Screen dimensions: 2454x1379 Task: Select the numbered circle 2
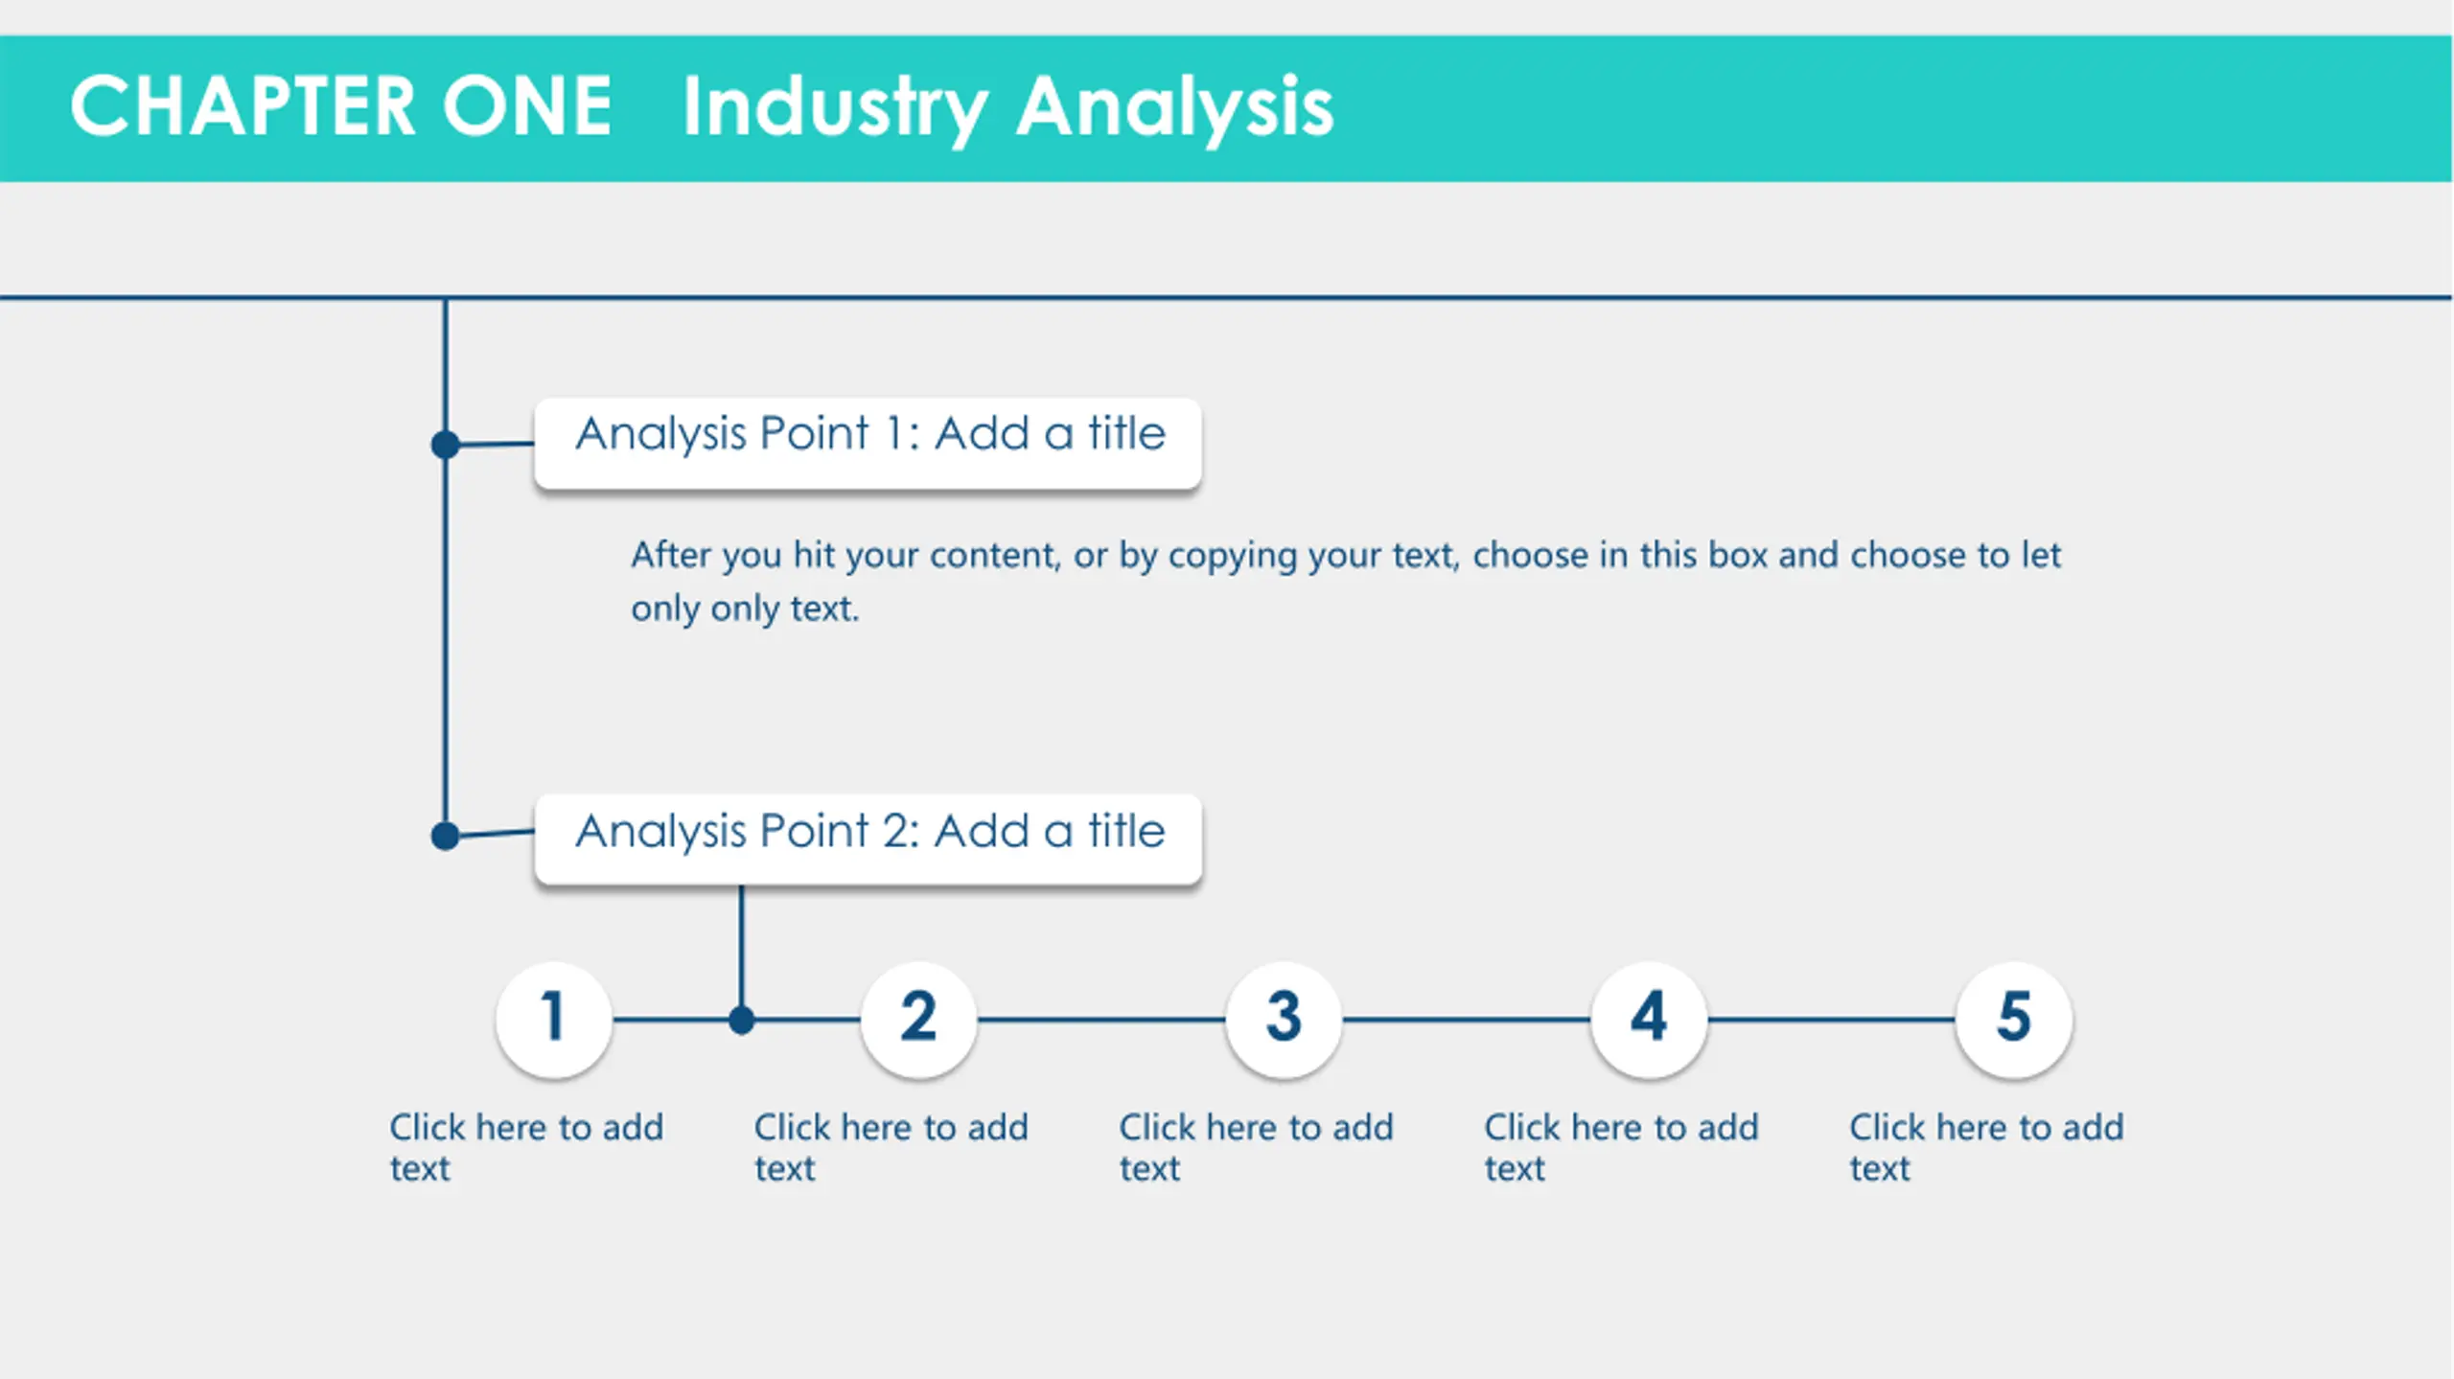(918, 1019)
